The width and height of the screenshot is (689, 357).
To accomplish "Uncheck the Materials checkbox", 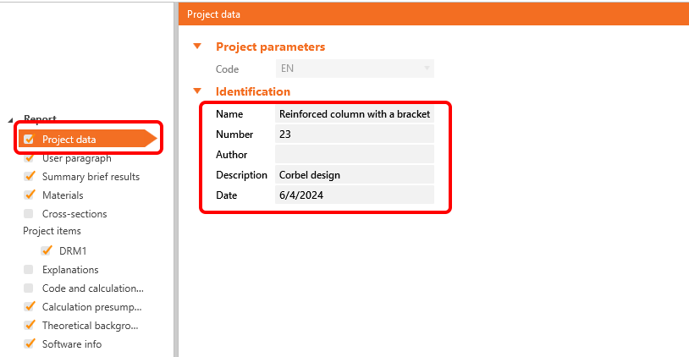I will coord(29,195).
